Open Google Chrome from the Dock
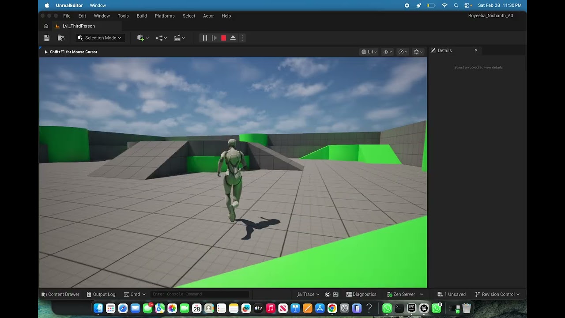Viewport: 565px width, 318px height. point(332,308)
